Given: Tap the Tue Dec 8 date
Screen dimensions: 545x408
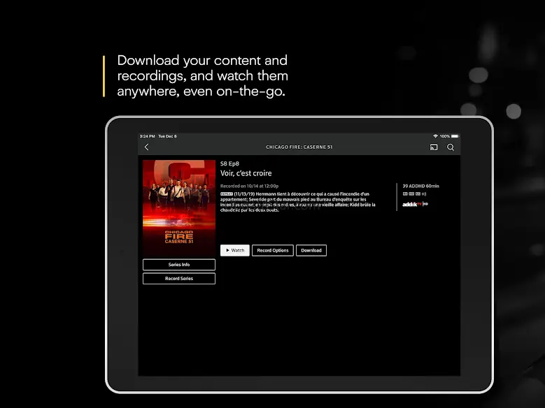Looking at the screenshot, I should 167,136.
